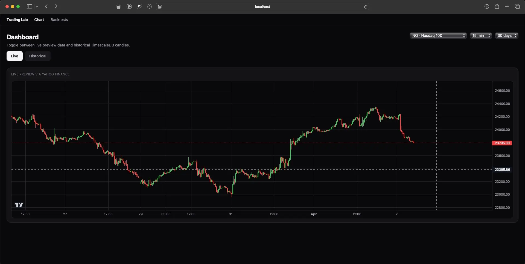
Task: Switch to the Chart tab
Action: (x=39, y=19)
